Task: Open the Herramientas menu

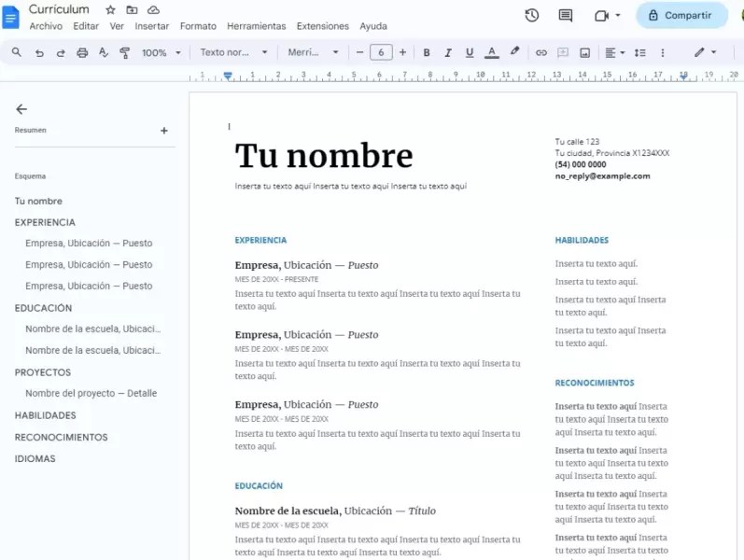Action: 256,26
